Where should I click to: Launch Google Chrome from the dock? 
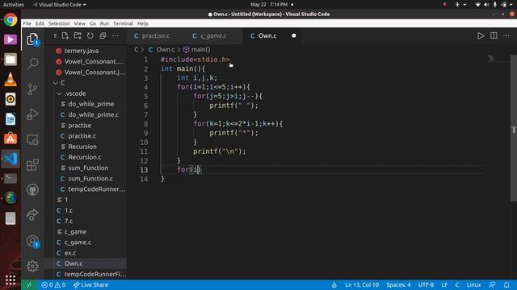[11, 19]
